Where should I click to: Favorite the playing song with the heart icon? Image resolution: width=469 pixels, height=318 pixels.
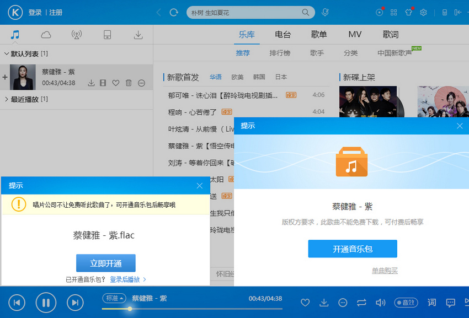[x=305, y=303]
